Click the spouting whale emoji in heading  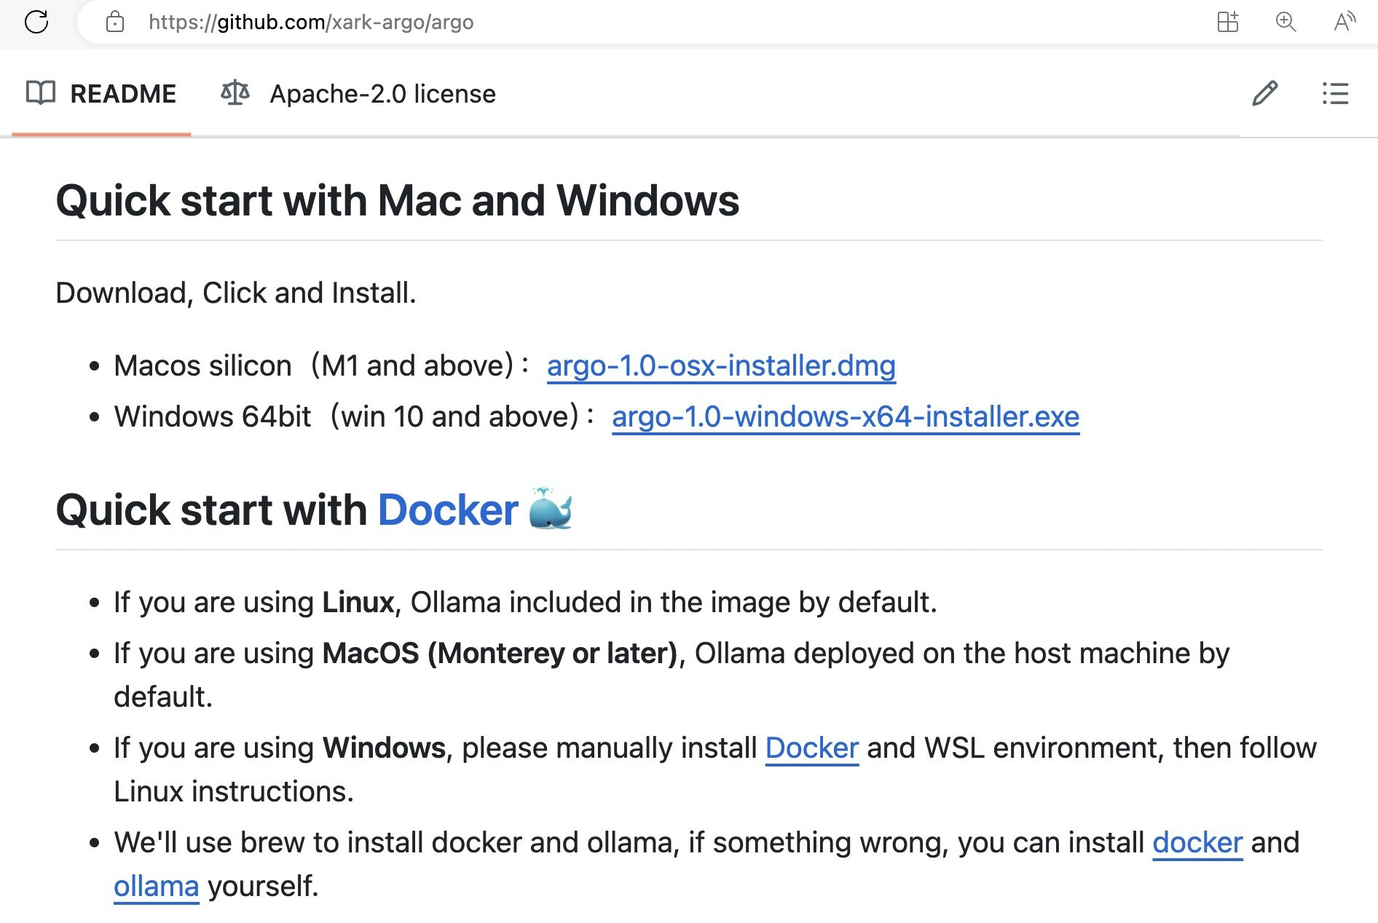pos(551,508)
